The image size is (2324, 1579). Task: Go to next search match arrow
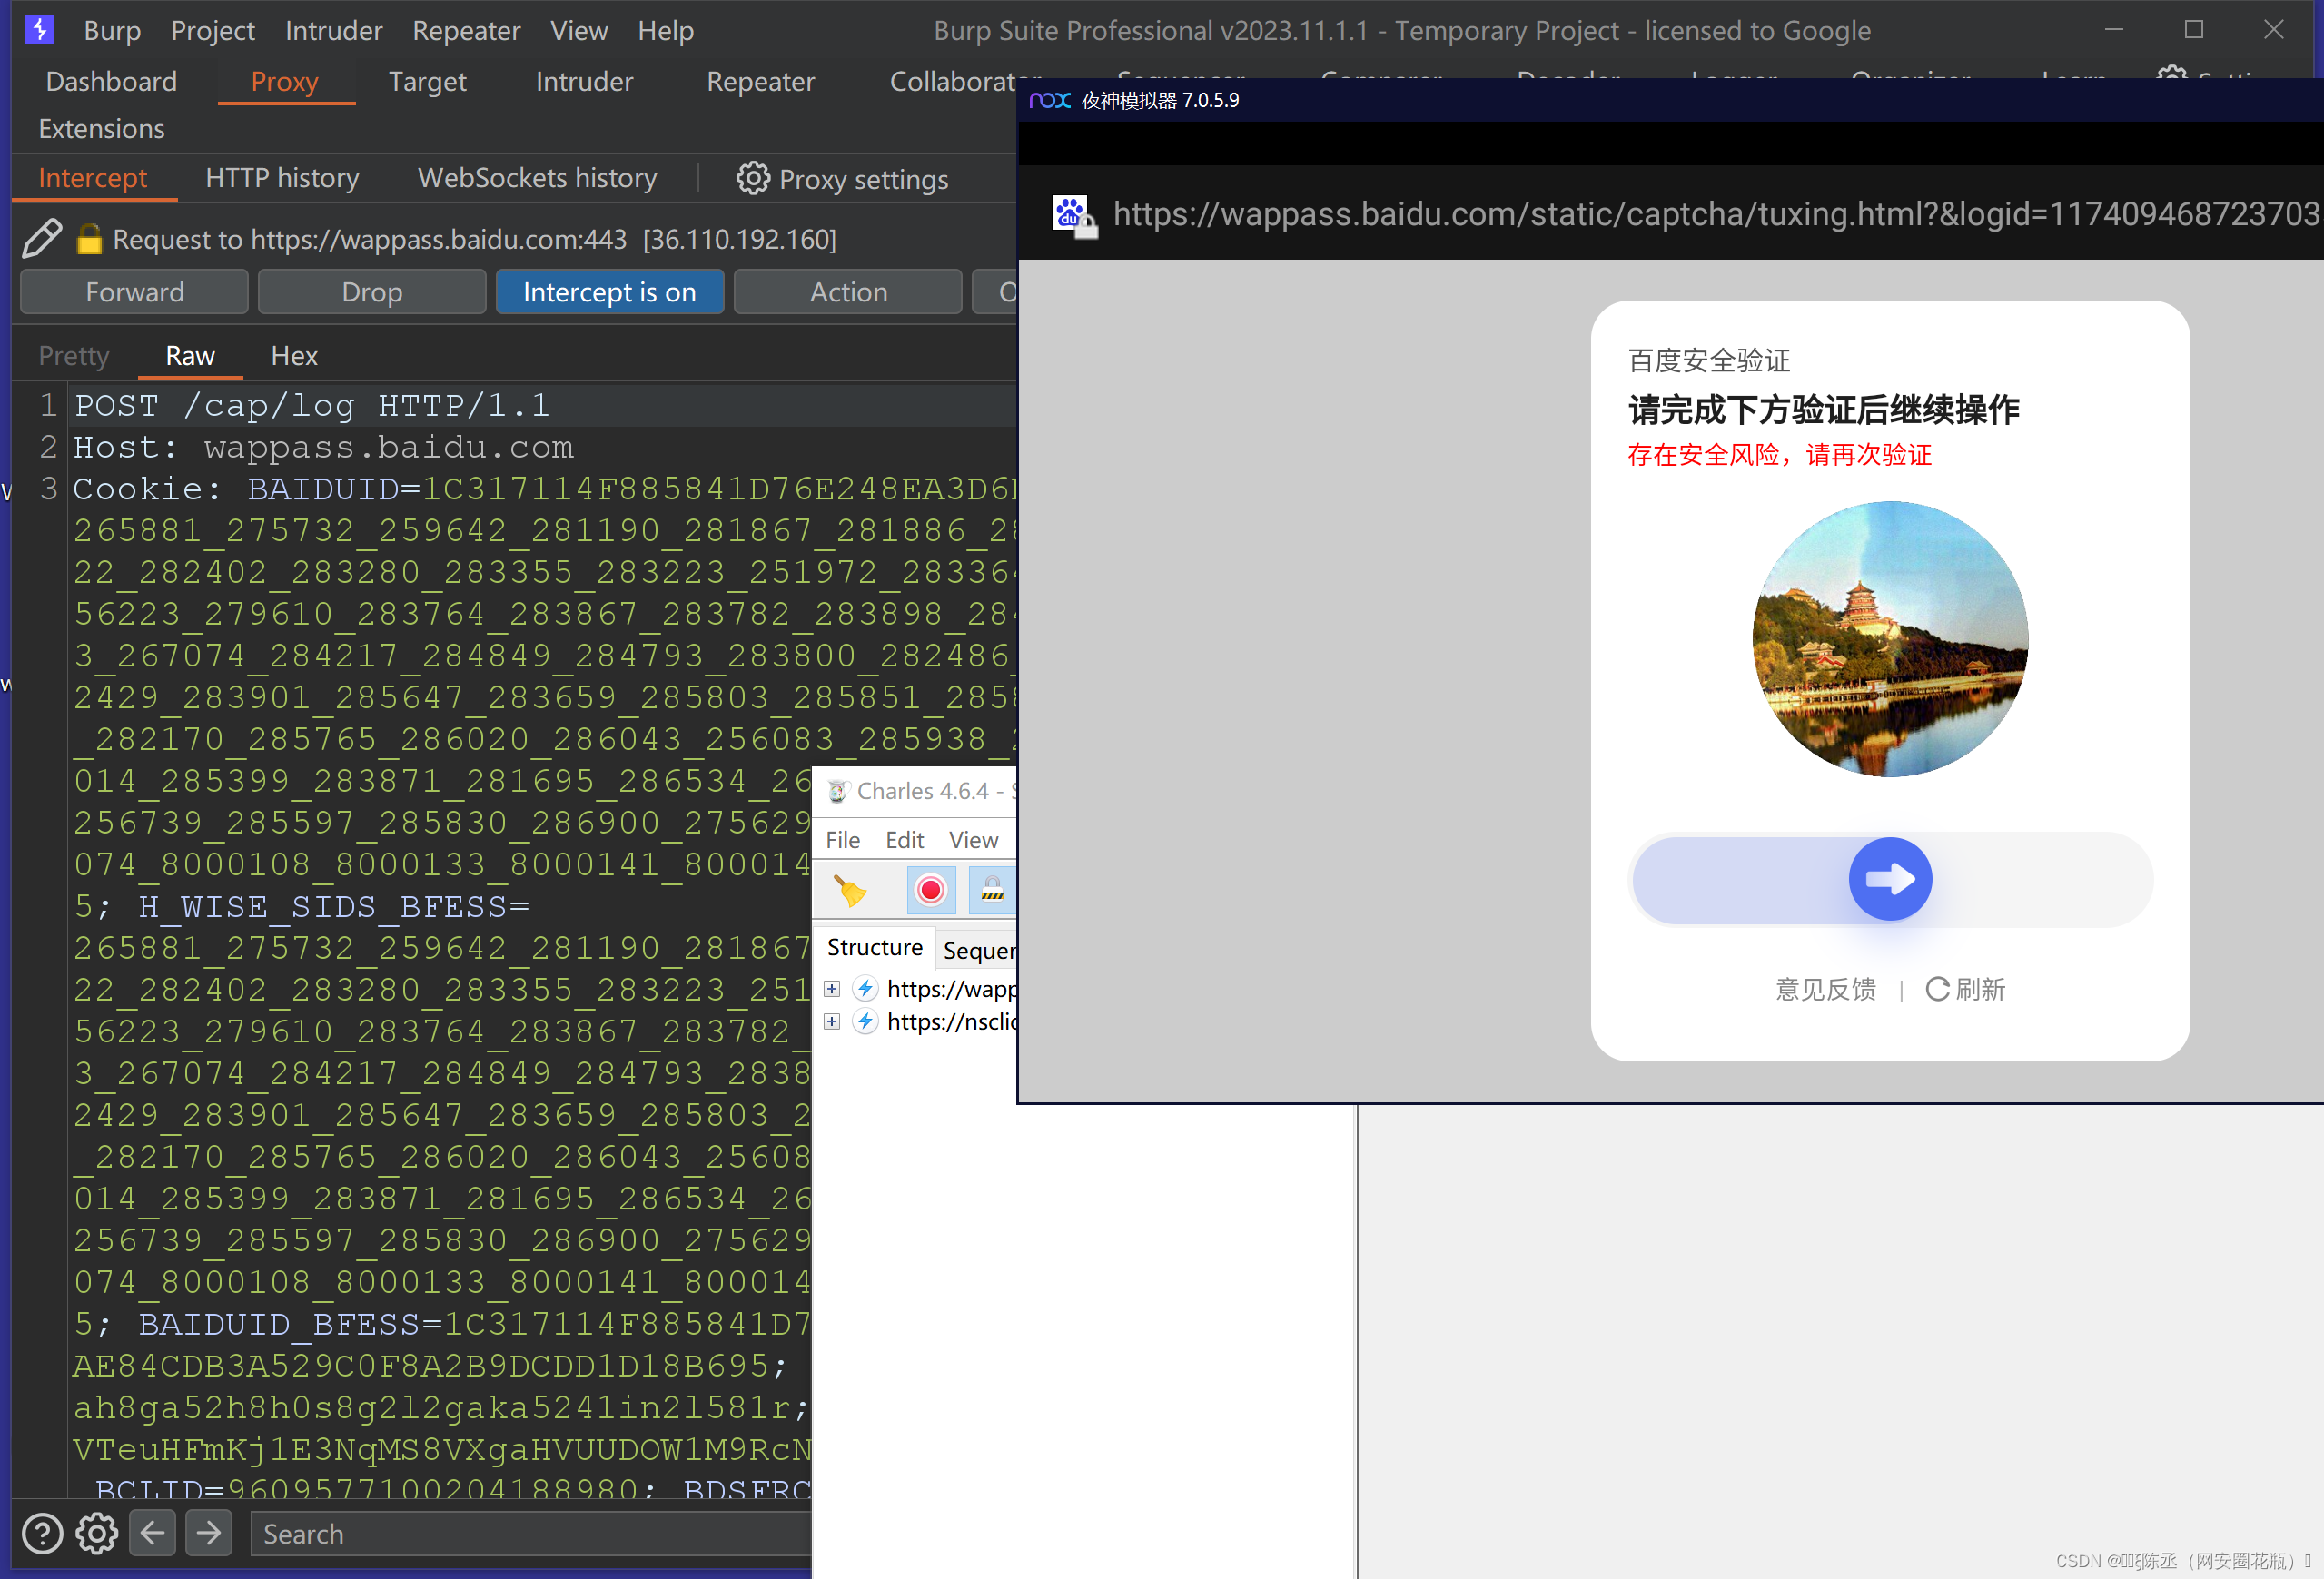pyautogui.click(x=209, y=1533)
